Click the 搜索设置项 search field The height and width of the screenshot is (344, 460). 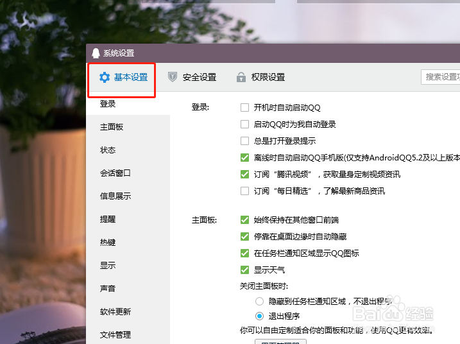pyautogui.click(x=440, y=77)
